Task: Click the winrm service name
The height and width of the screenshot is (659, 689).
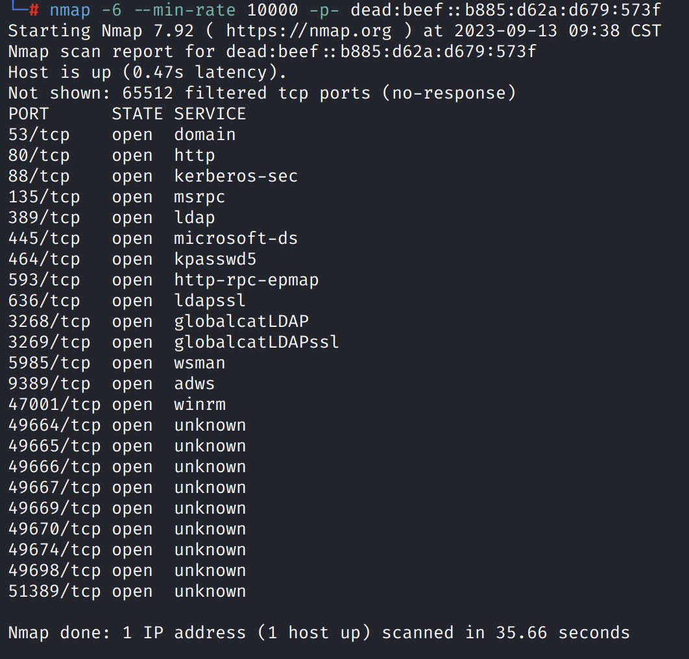Action: point(200,404)
